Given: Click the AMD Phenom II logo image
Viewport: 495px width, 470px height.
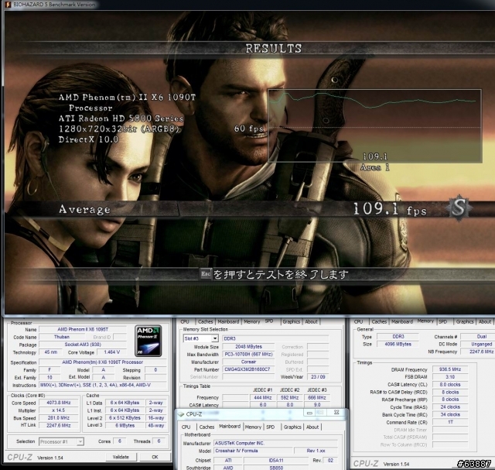Looking at the screenshot, I should pos(148,341).
